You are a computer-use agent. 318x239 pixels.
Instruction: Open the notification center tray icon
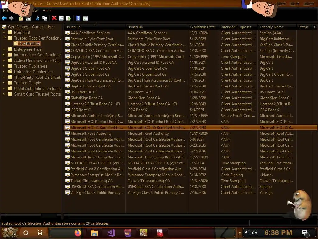click(x=305, y=233)
